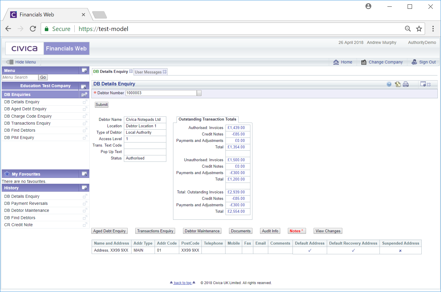
Task: Click the back to top link
Action: (x=182, y=283)
